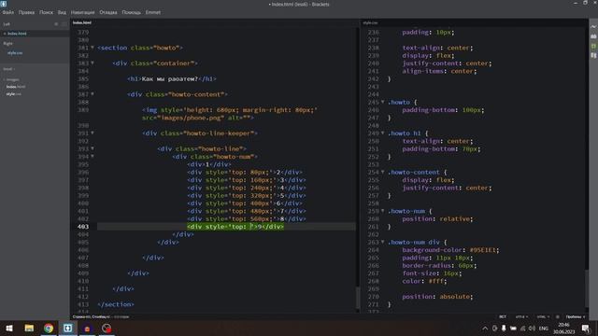This screenshot has width=598, height=336.
Task: Toggle INS/OVR insert mode in status bar
Action: [x=503, y=316]
